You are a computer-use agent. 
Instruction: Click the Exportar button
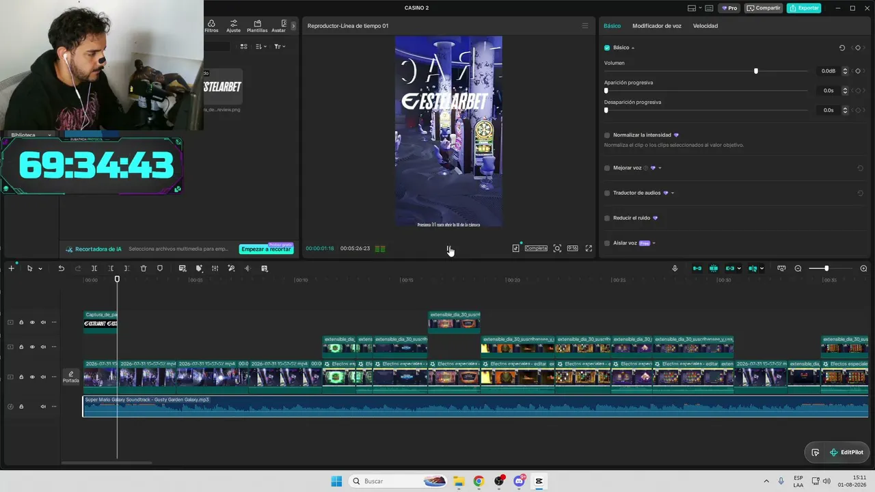[x=803, y=8]
